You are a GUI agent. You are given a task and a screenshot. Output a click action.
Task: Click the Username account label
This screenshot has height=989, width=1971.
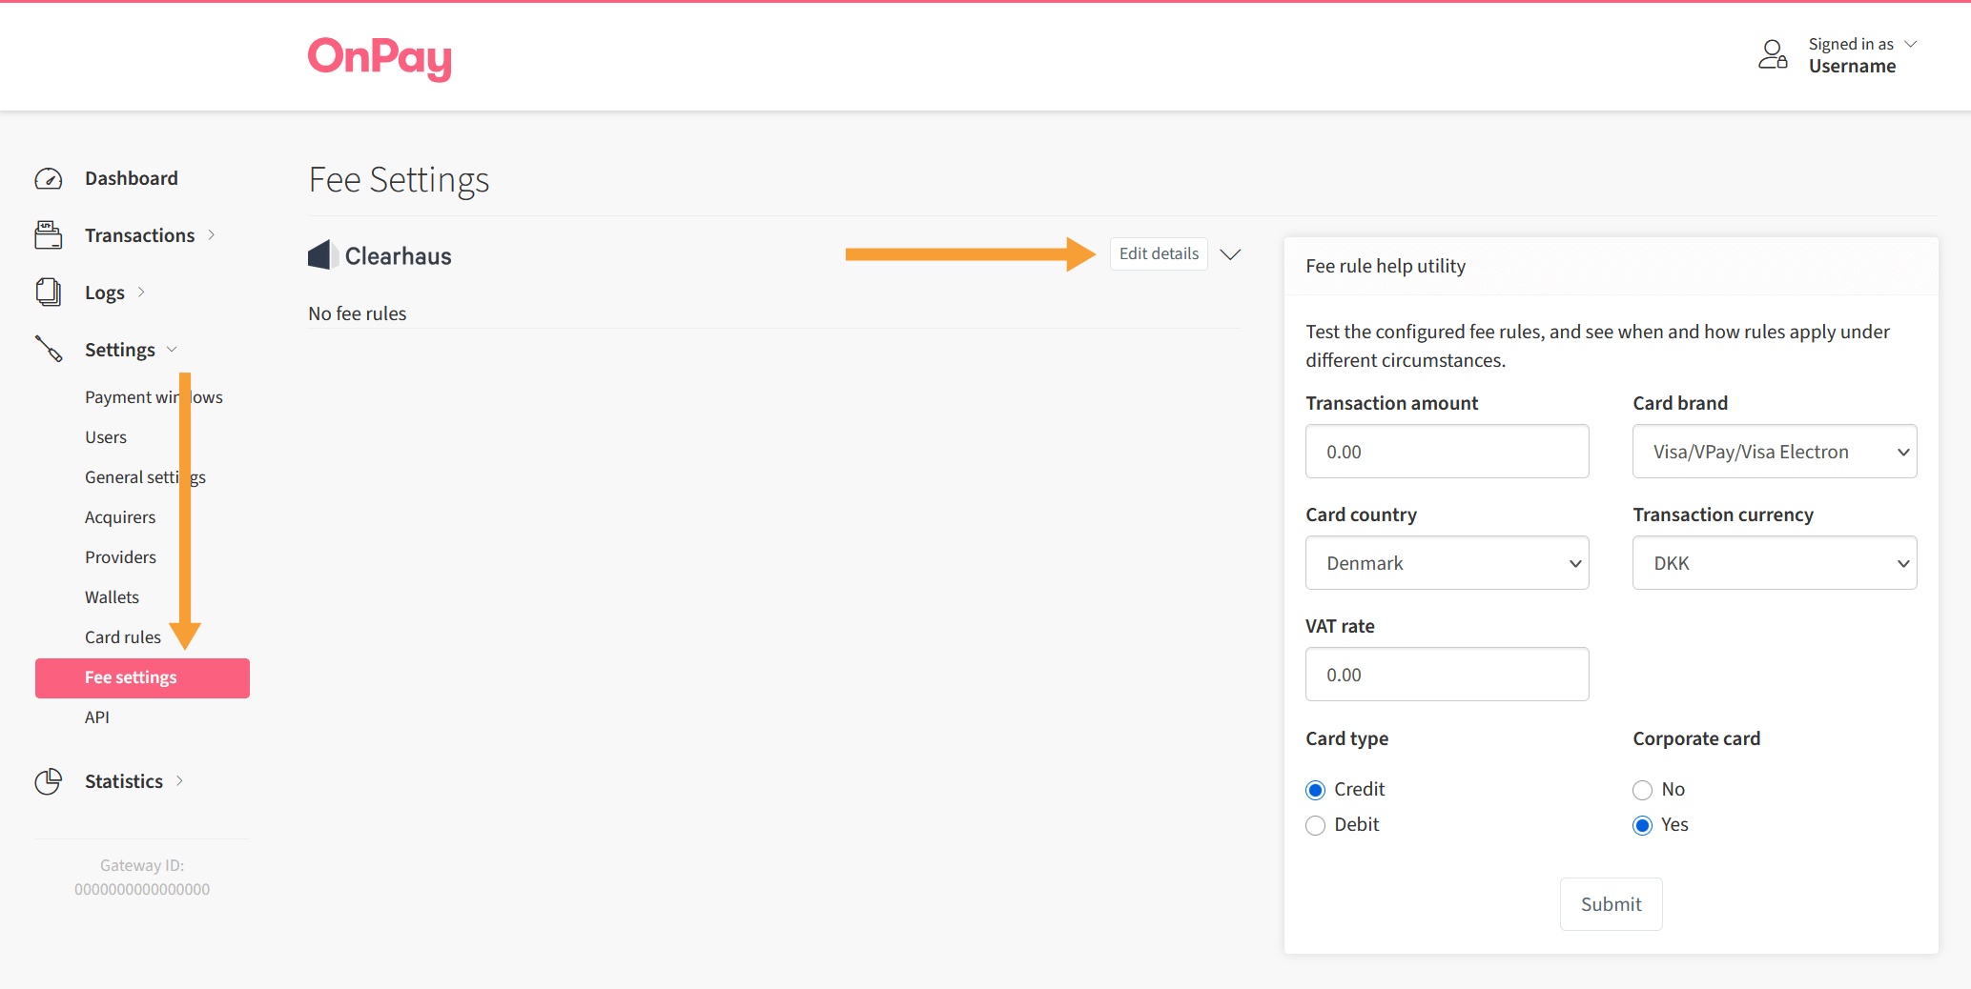(x=1852, y=66)
